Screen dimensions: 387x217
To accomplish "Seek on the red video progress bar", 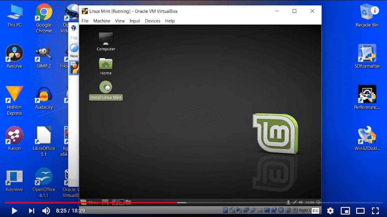I will tap(91, 203).
